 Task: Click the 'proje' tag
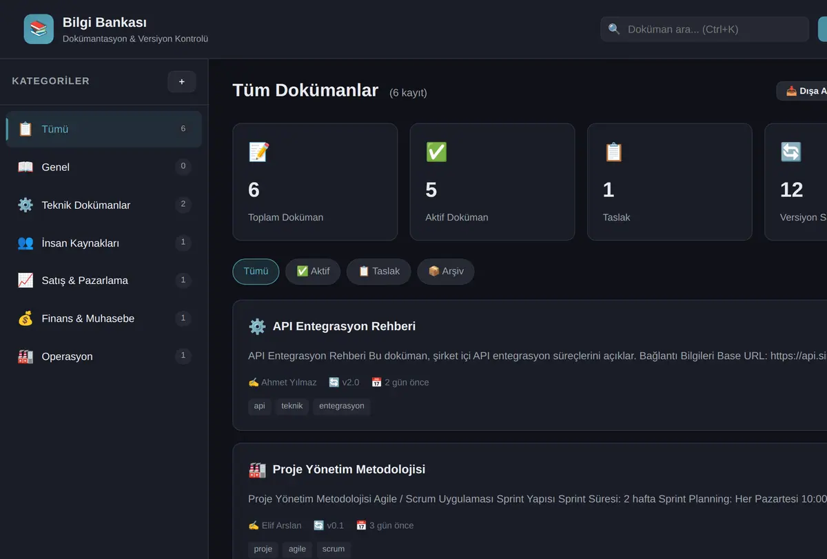tap(263, 549)
